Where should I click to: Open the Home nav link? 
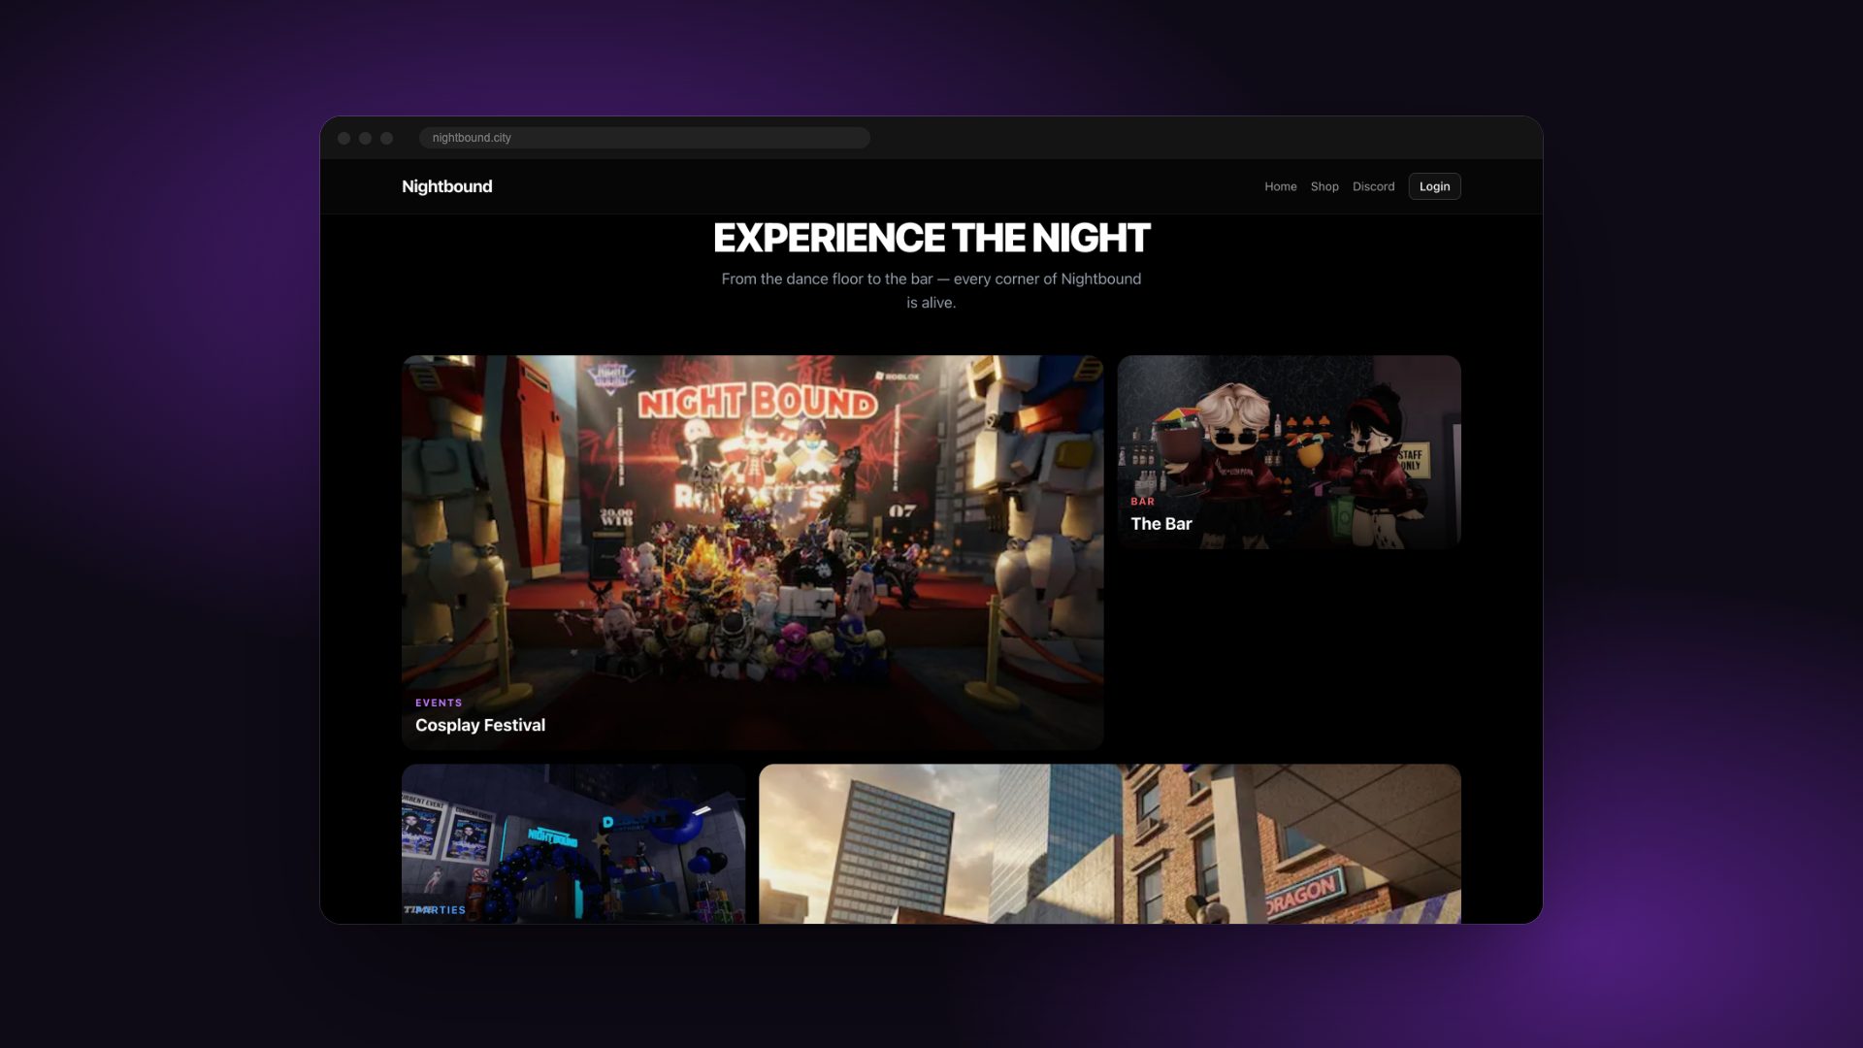[x=1280, y=186]
